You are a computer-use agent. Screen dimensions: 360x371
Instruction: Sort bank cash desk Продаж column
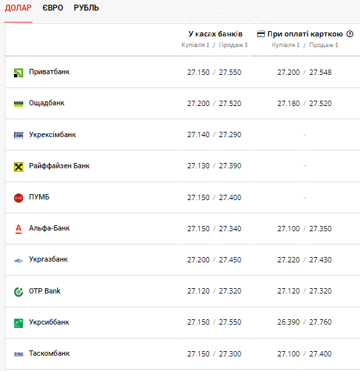point(233,45)
